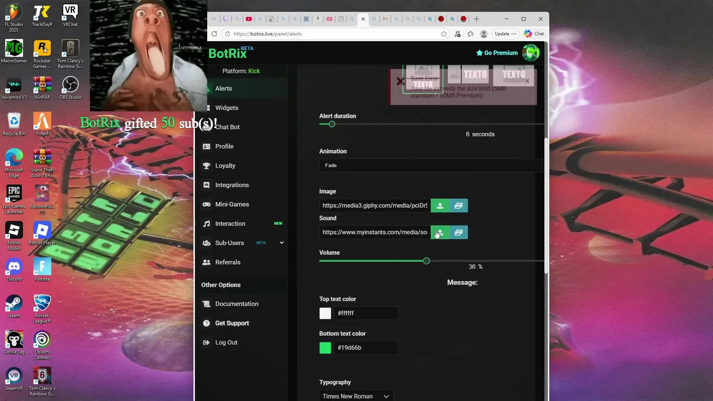Viewport: 713px width, 401px height.
Task: Click the BotRix logo
Action: click(228, 53)
